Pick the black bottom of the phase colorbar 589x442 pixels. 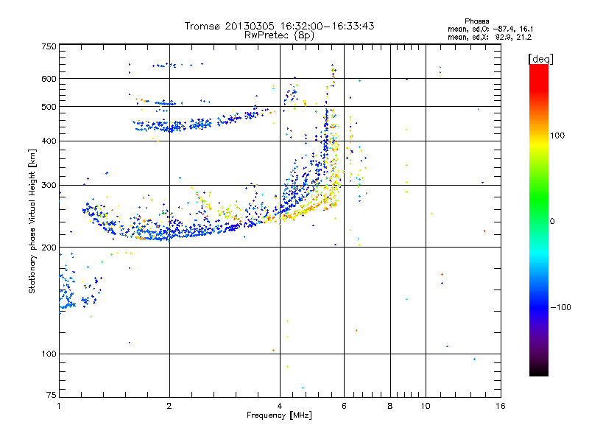coord(539,371)
